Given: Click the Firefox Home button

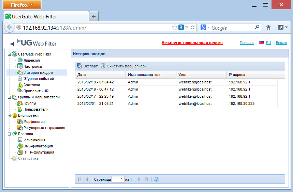Looking at the screenshot, I should [x=268, y=27].
